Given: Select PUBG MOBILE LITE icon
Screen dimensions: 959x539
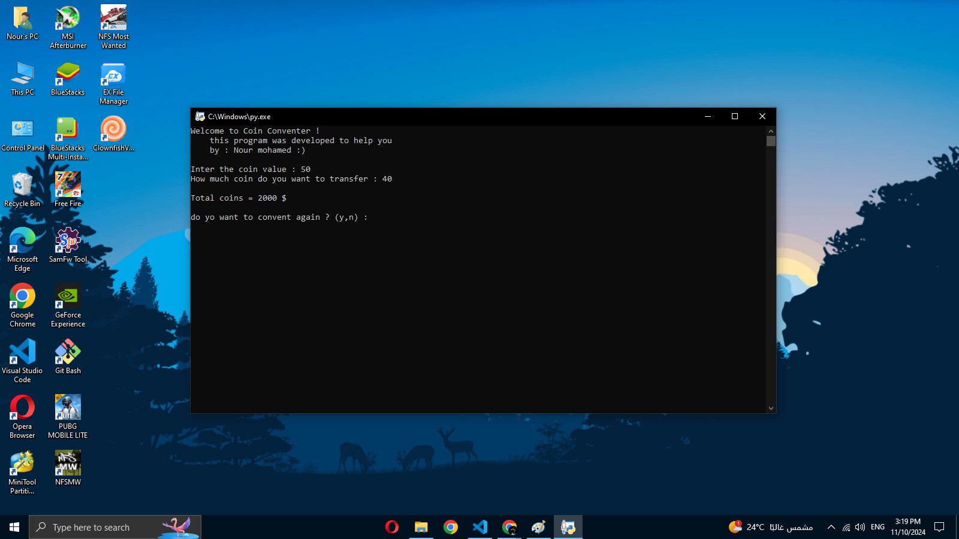Looking at the screenshot, I should (x=68, y=417).
